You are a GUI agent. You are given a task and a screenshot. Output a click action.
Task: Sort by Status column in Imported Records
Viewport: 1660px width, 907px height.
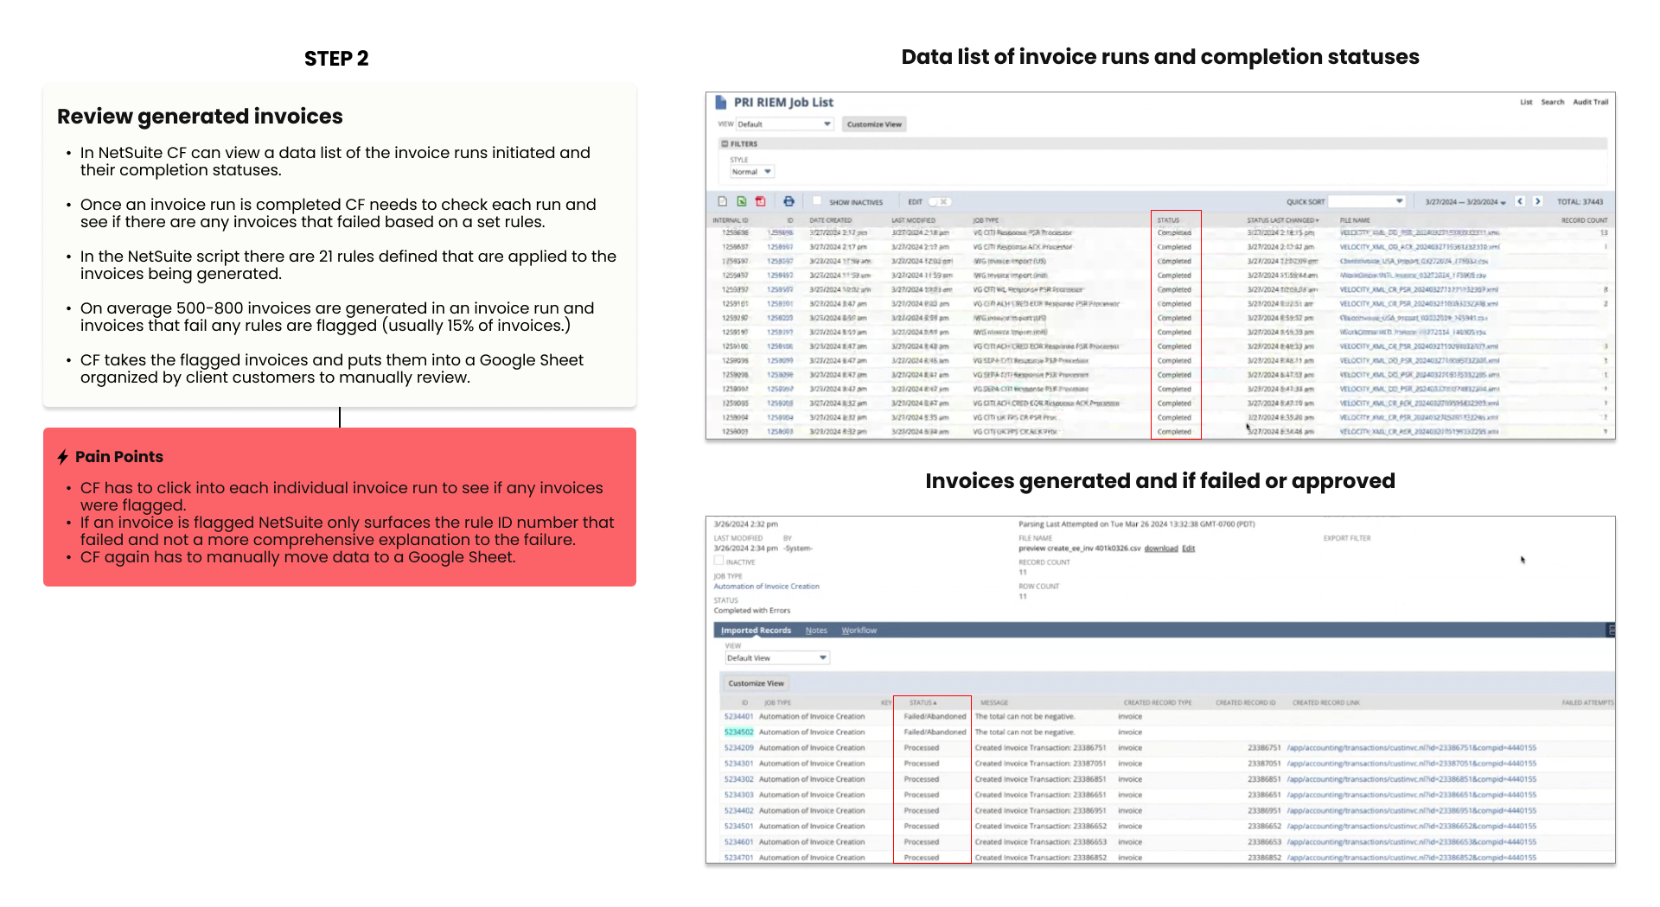923,703
